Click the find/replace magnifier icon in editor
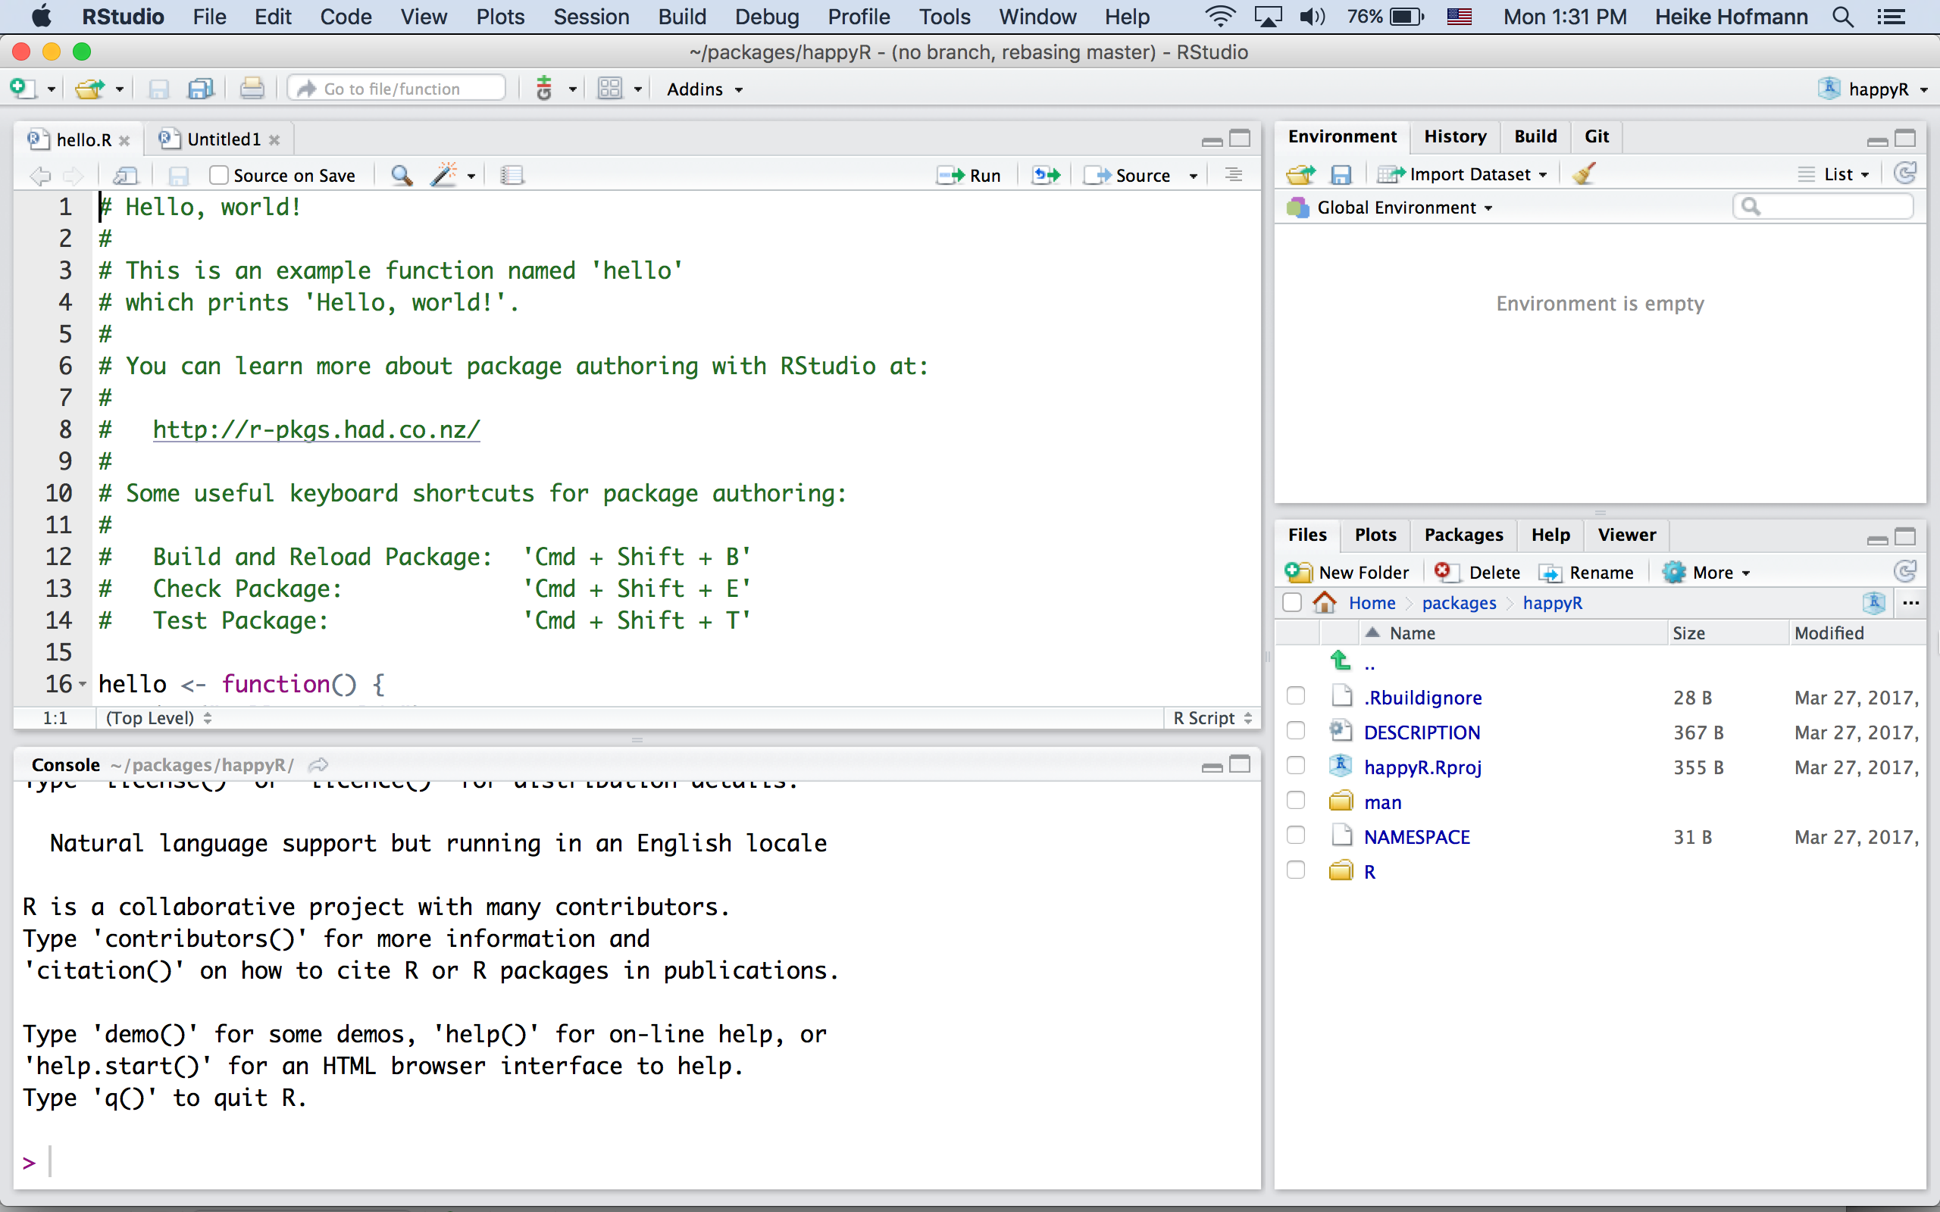The height and width of the screenshot is (1212, 1940). click(402, 175)
